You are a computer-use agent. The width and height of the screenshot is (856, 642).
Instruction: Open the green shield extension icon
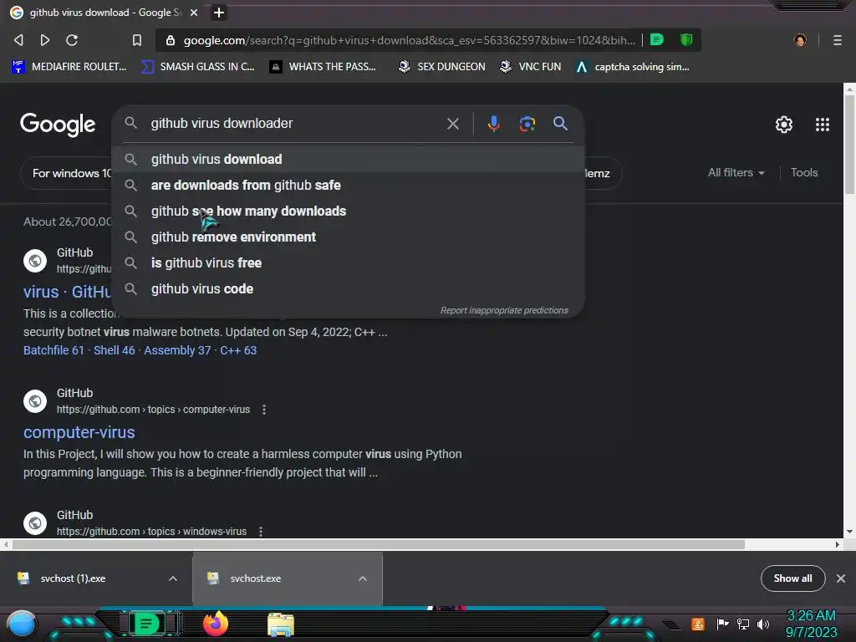click(x=686, y=39)
